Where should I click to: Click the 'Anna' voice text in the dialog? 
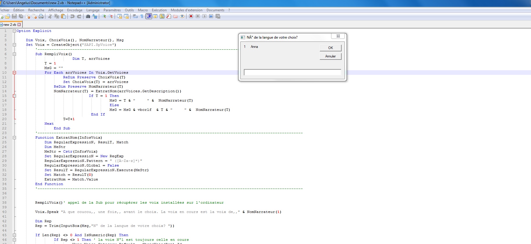click(254, 47)
